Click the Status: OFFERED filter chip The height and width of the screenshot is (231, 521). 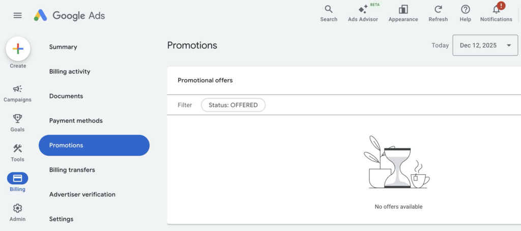233,105
